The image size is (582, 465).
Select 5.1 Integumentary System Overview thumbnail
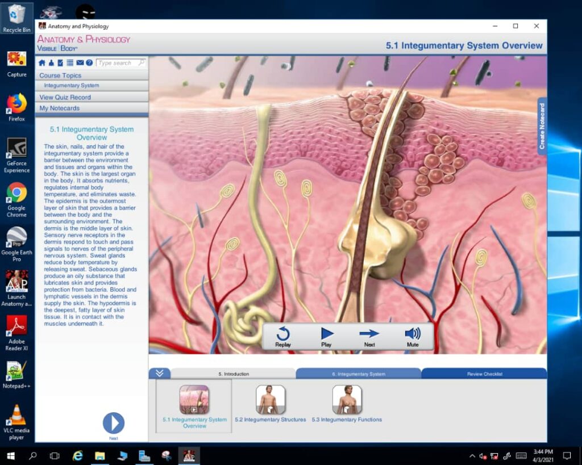tap(194, 400)
